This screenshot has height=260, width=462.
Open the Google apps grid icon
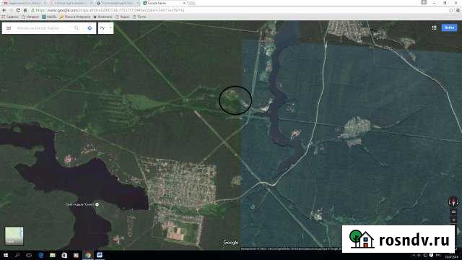(x=434, y=27)
